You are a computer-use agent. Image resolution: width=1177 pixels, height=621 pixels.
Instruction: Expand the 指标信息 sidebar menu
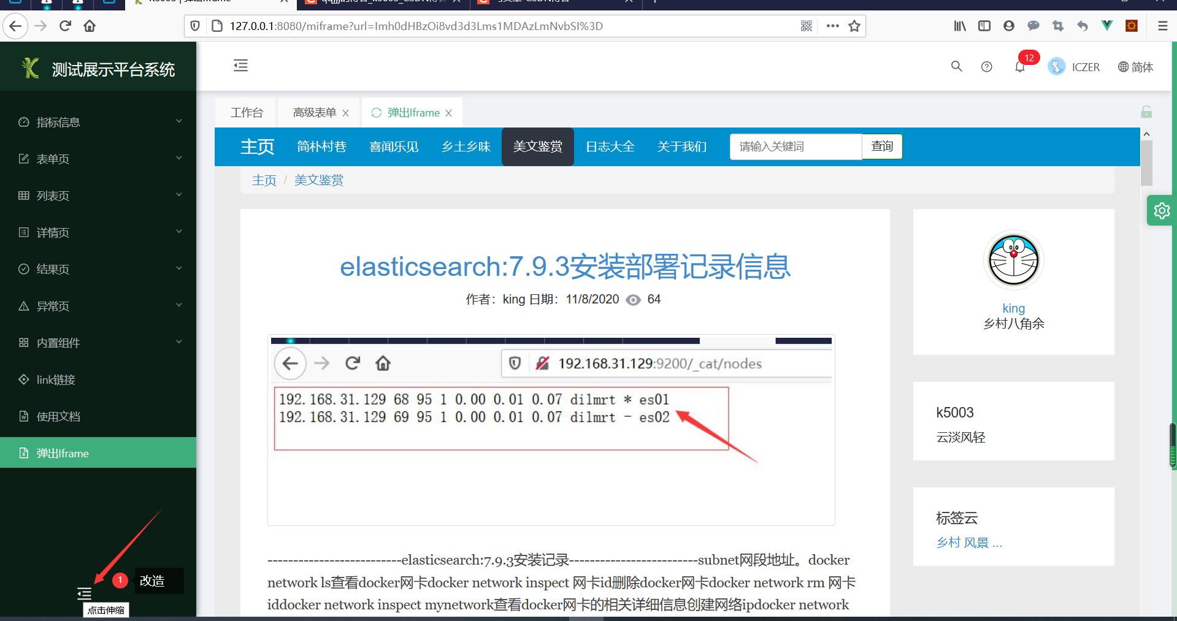click(x=98, y=122)
